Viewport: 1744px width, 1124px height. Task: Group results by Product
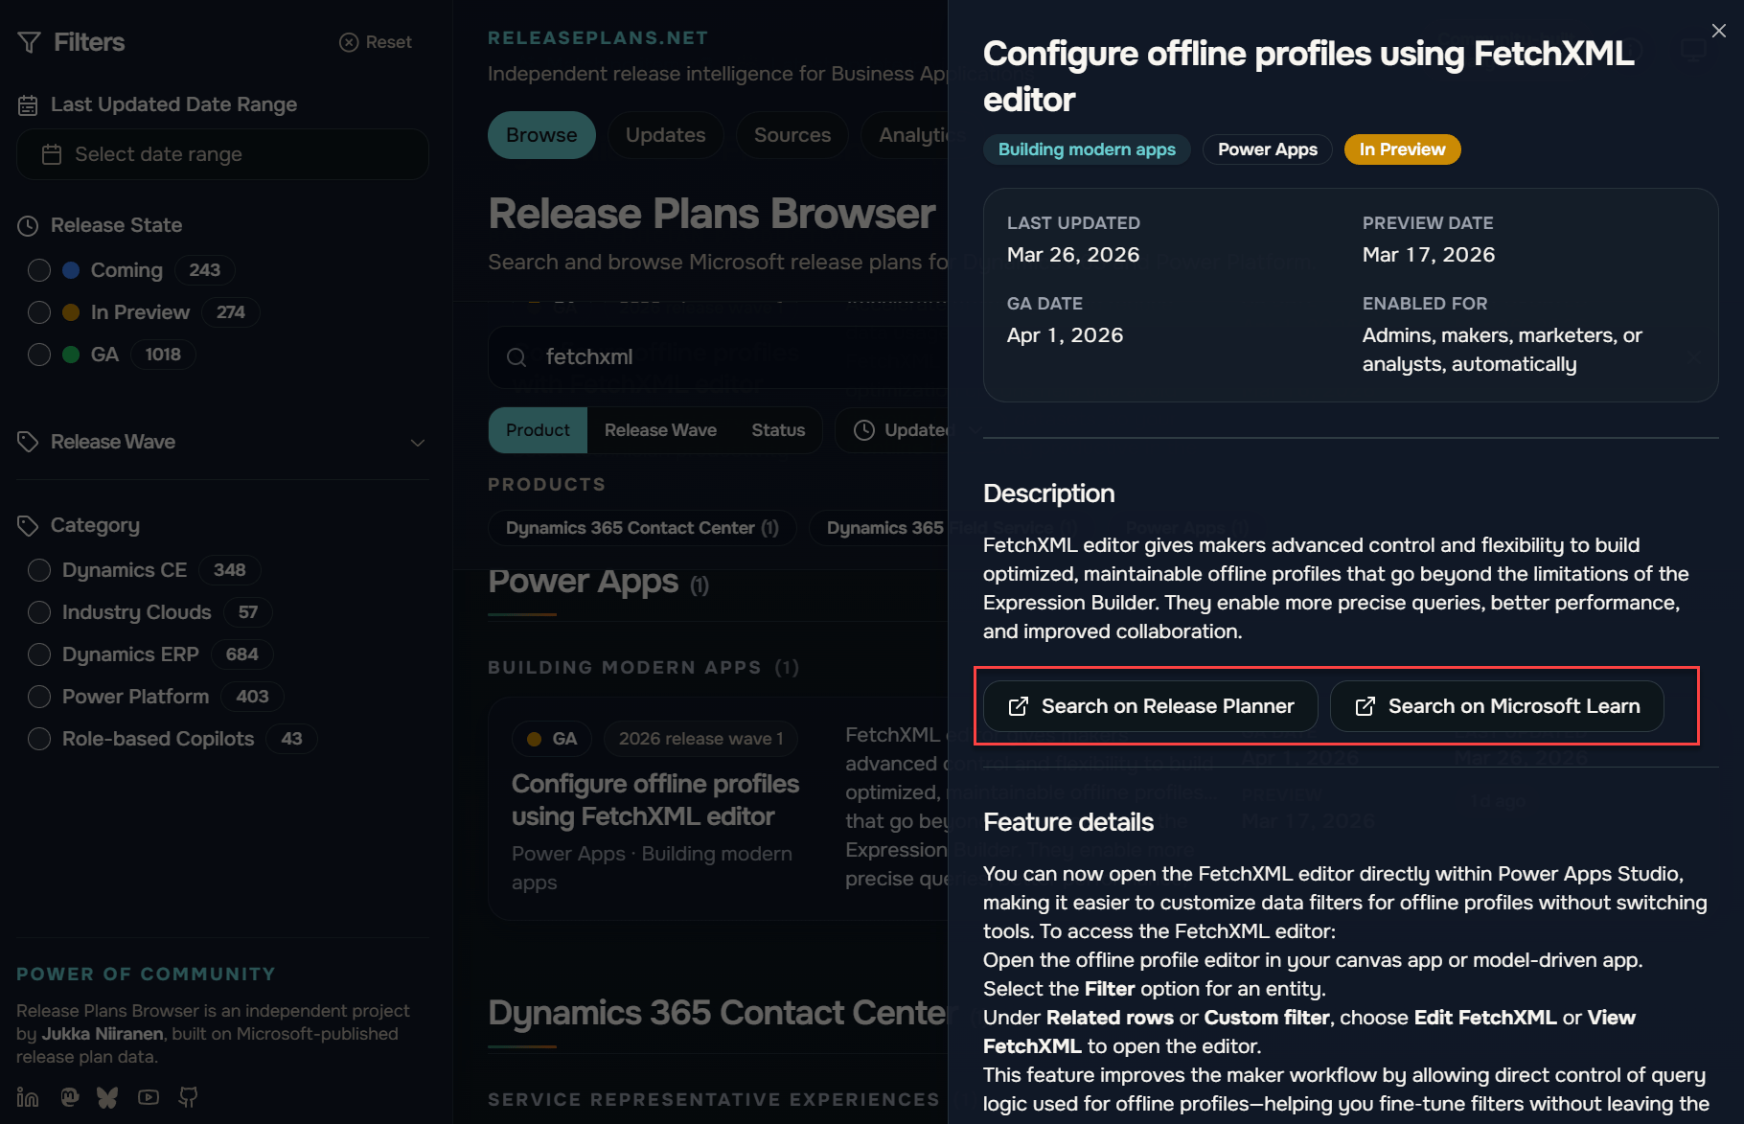[538, 430]
